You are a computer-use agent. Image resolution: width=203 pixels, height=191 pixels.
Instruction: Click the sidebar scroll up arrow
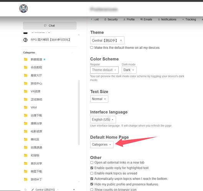click(x=79, y=35)
